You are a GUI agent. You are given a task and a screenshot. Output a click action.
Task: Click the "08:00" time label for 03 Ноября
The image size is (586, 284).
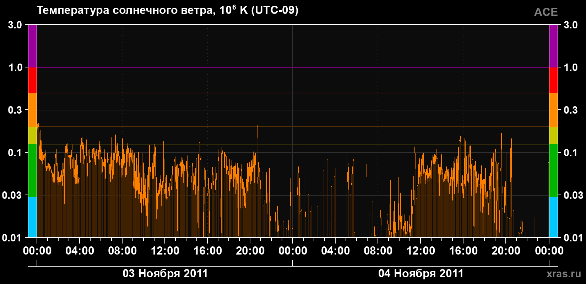pyautogui.click(x=123, y=251)
